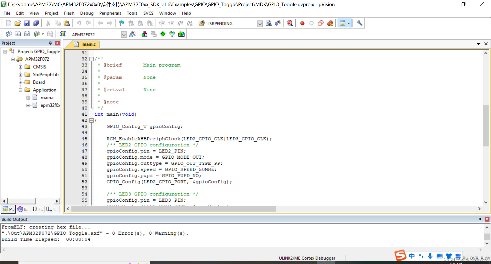The width and height of the screenshot is (491, 264).
Task: Switch to the Templates panel tab
Action: pyautogui.click(x=52, y=209)
